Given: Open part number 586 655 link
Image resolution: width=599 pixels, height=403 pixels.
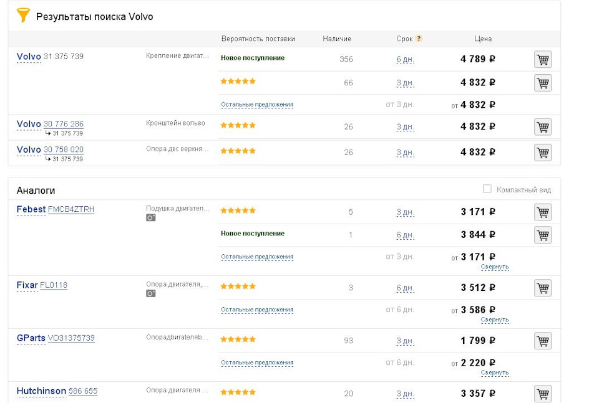Looking at the screenshot, I should tap(83, 391).
